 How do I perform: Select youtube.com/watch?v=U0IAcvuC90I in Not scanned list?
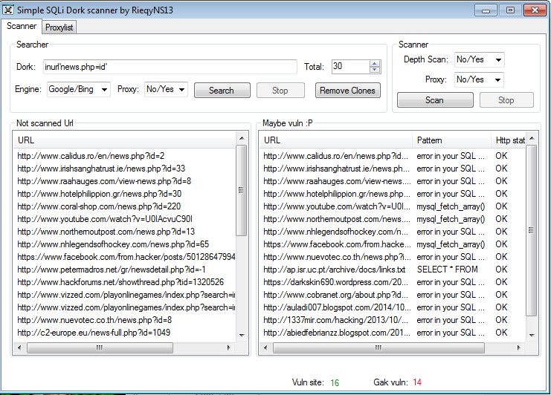click(105, 219)
